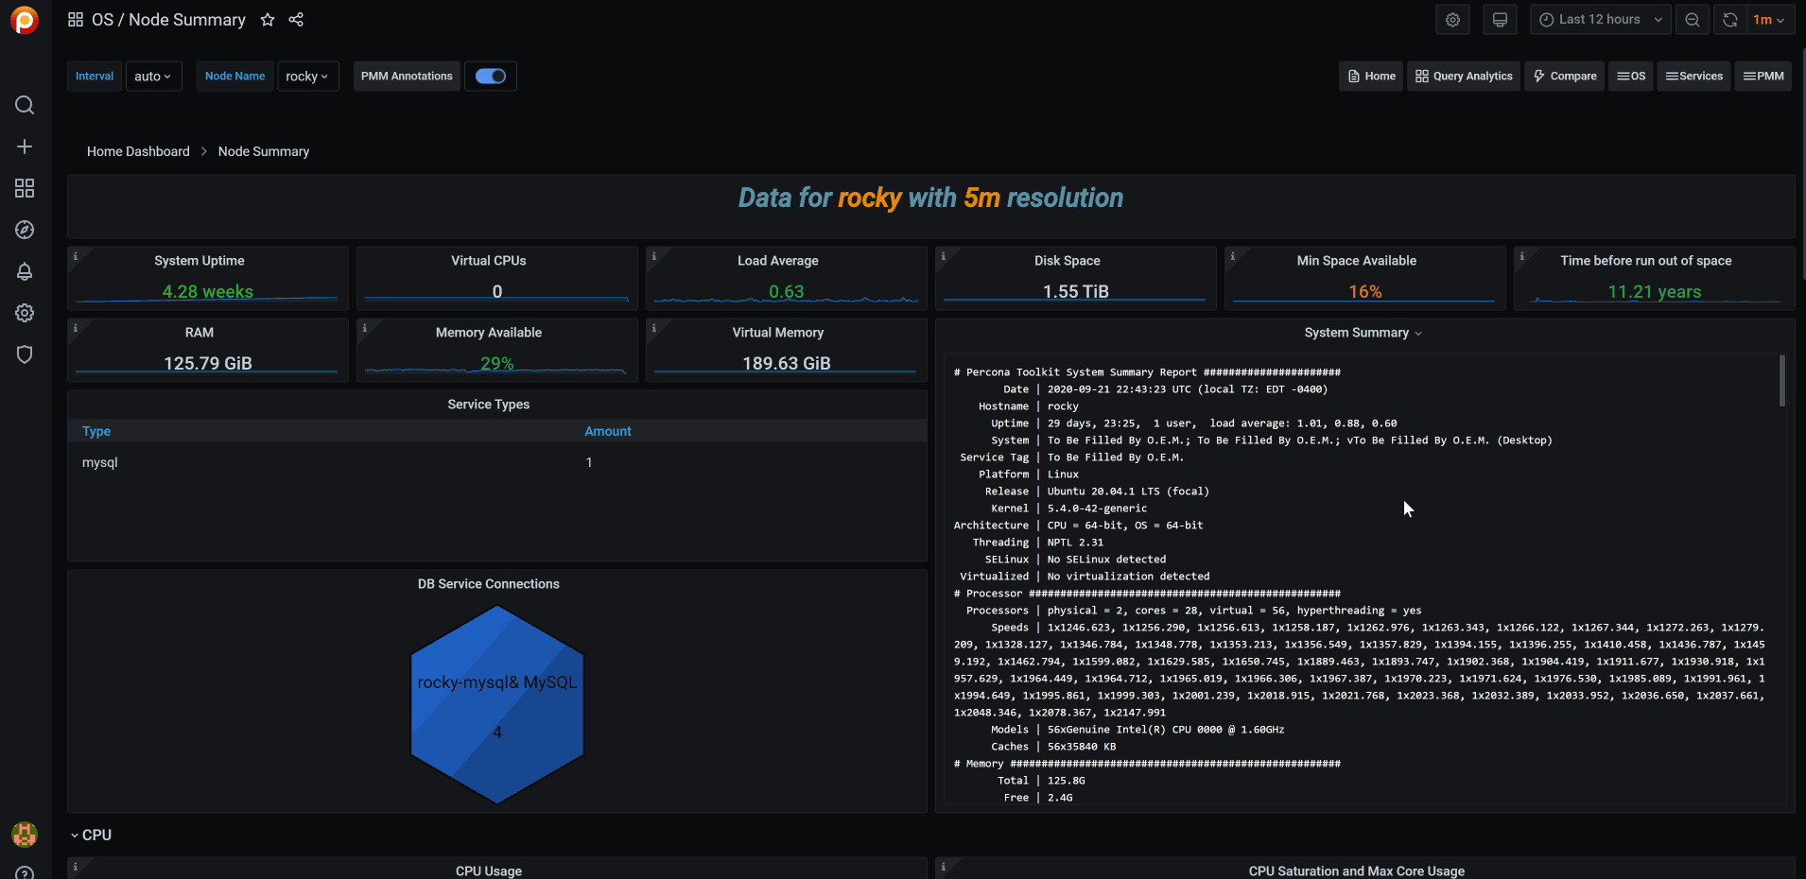
Task: Open the Server Admin shield icon
Action: coord(24,354)
